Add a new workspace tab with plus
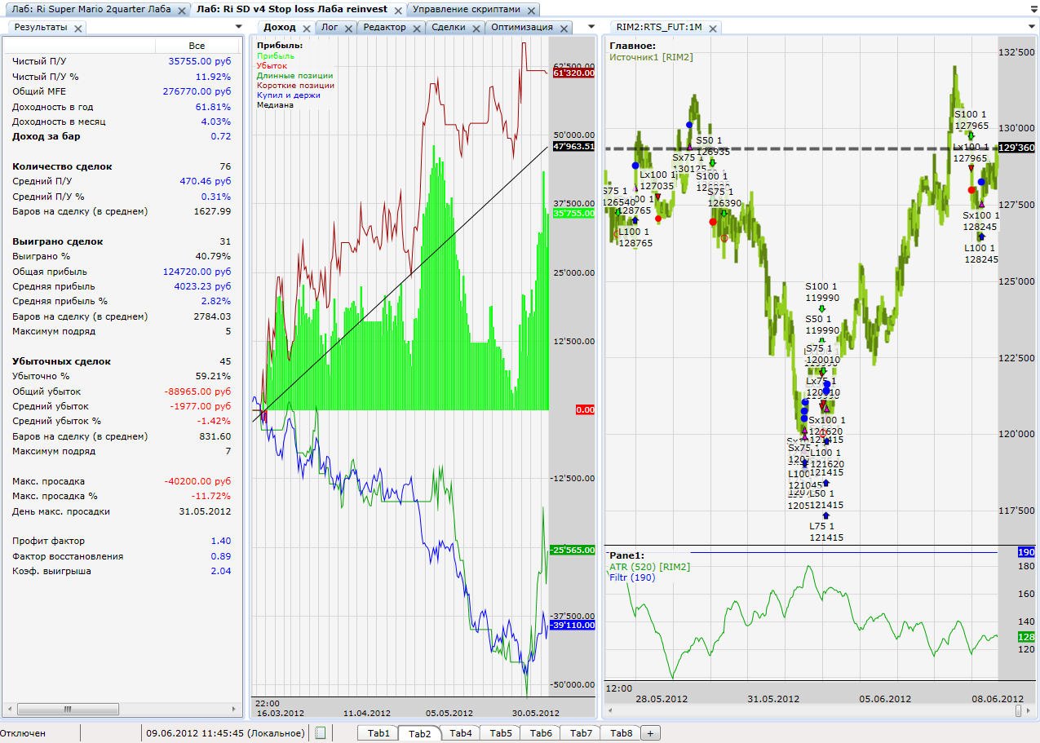This screenshot has width=1040, height=743. tap(650, 733)
